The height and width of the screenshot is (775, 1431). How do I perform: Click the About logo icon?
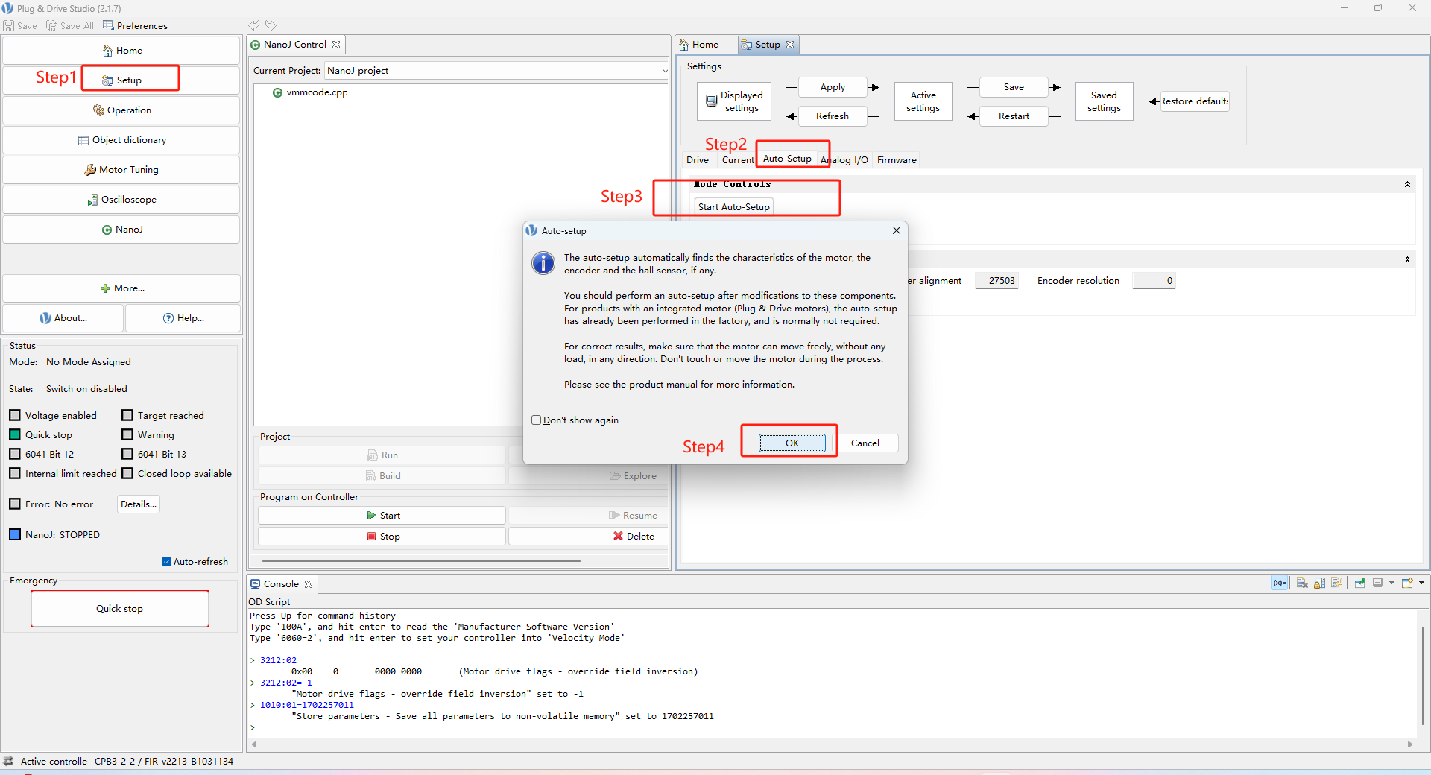[x=45, y=318]
